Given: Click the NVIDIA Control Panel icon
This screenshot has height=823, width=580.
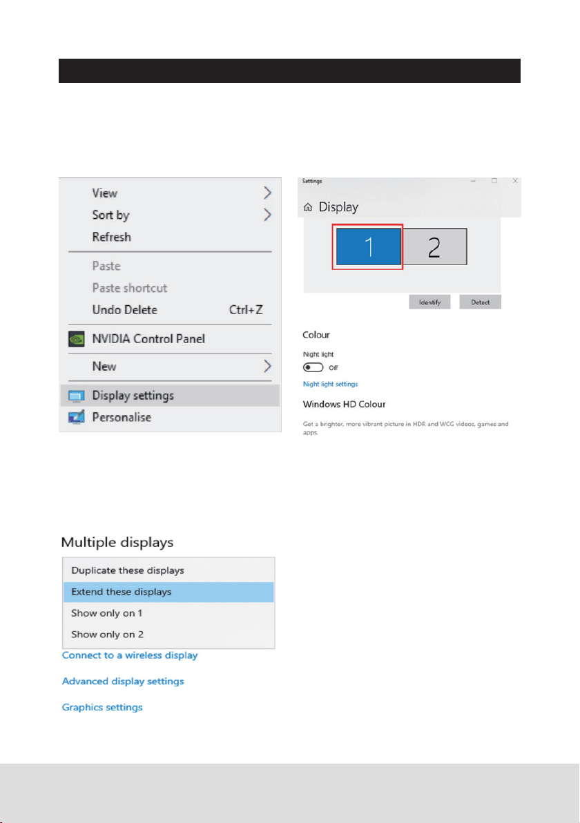Looking at the screenshot, I should (76, 339).
